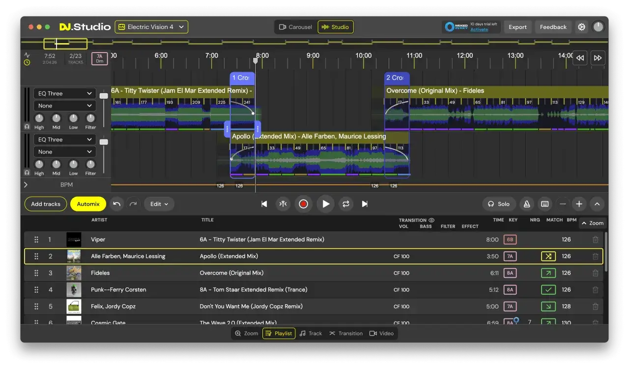
Task: Toggle loop playback
Action: click(x=346, y=204)
